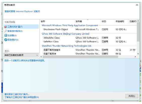142x104 pixels.
Task: Open 查找更多工具栏和扩展(F)... link
Action: (x=17, y=94)
